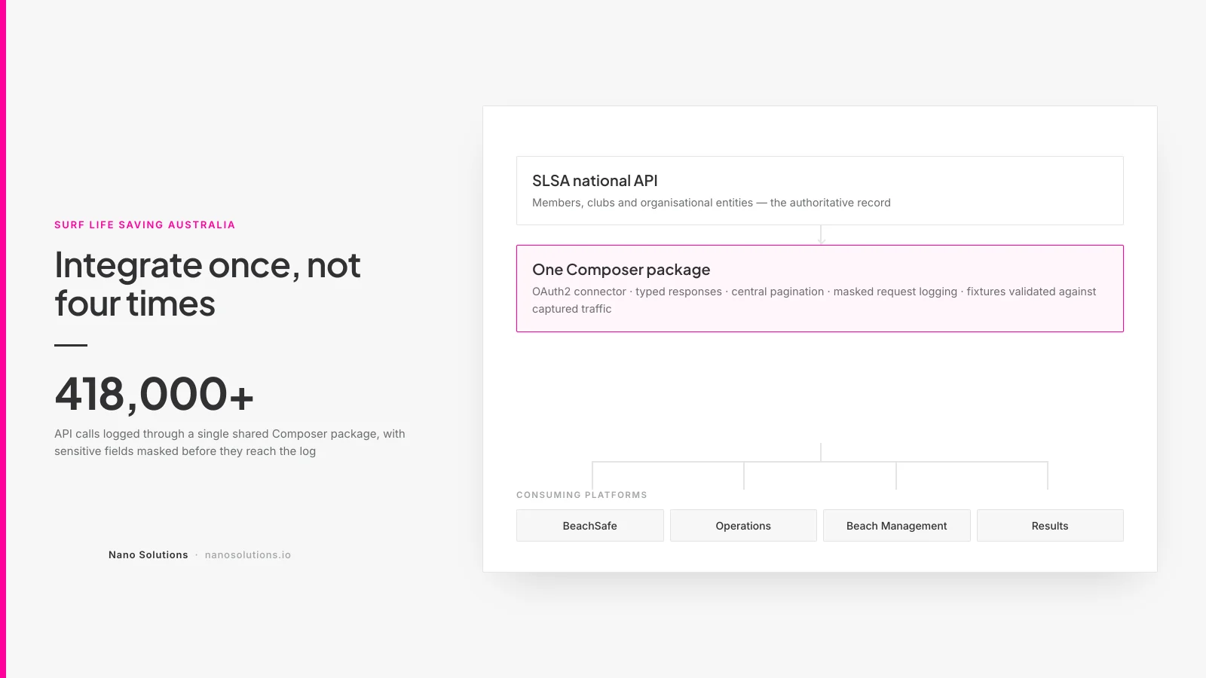Click the Beach Management platform box
1206x678 pixels.
[x=896, y=526]
